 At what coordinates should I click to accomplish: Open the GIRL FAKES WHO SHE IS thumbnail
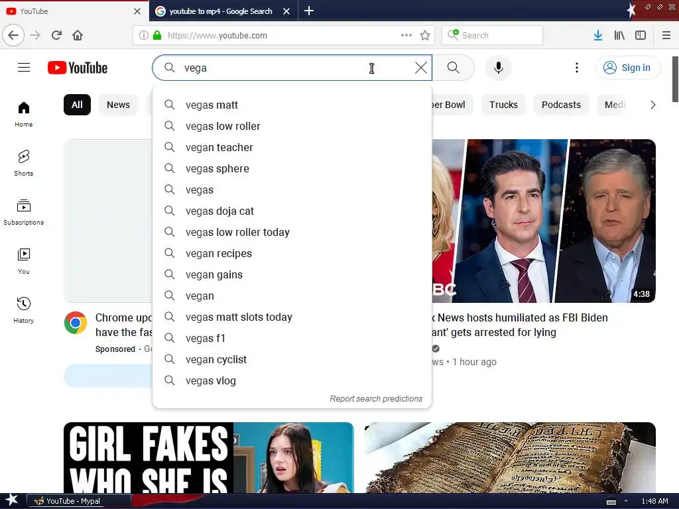(x=209, y=457)
